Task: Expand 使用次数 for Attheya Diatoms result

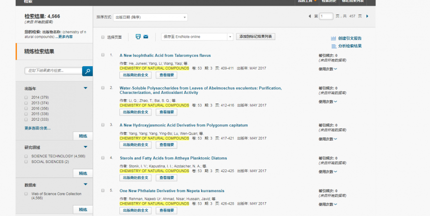Action: point(328,172)
